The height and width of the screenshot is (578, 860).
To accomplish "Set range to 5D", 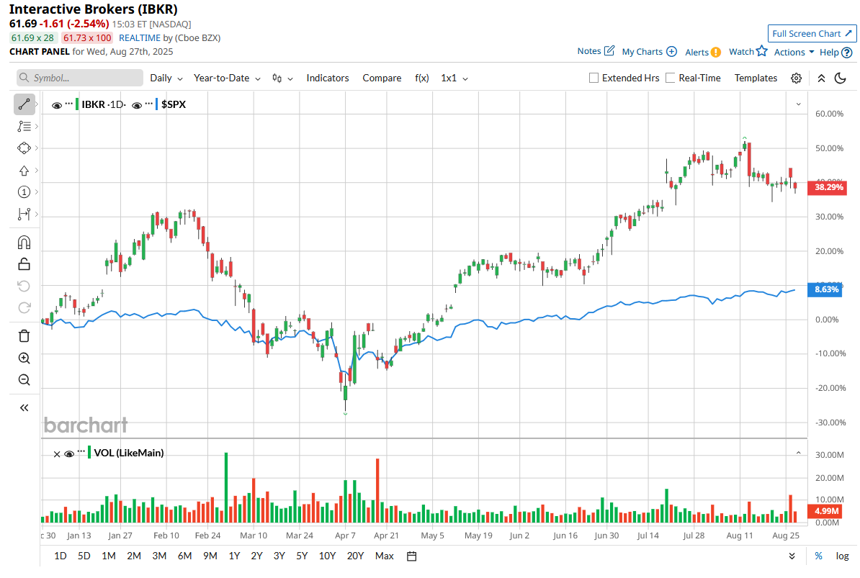I will [84, 556].
